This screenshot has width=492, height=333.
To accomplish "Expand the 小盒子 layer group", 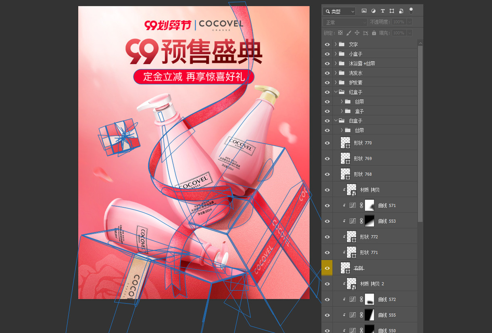I will [x=336, y=54].
